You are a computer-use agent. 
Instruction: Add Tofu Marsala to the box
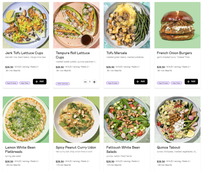click(x=141, y=82)
